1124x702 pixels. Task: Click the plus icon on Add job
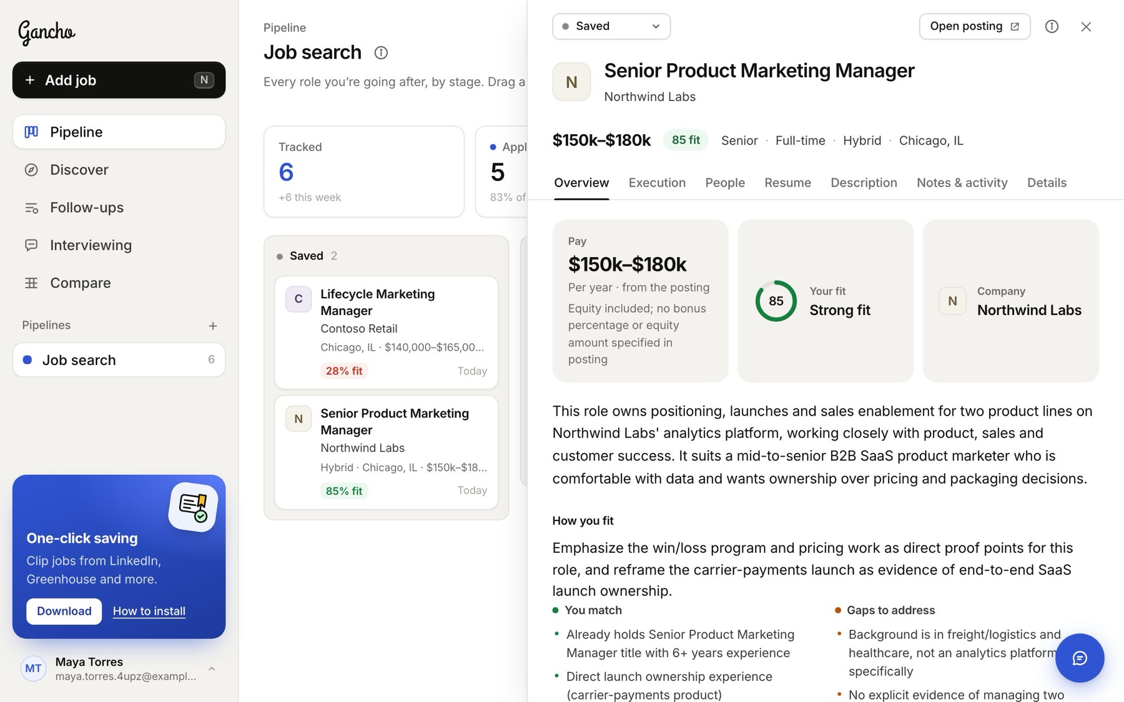[x=29, y=80]
